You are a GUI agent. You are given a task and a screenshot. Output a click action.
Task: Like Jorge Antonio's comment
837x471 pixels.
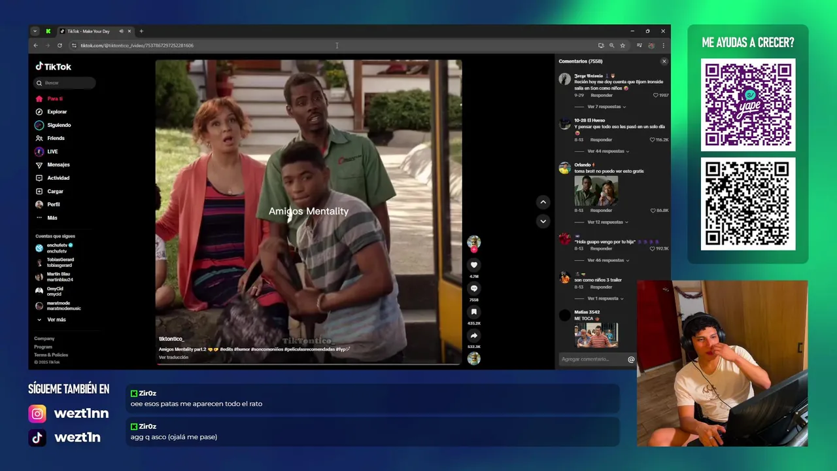click(656, 96)
